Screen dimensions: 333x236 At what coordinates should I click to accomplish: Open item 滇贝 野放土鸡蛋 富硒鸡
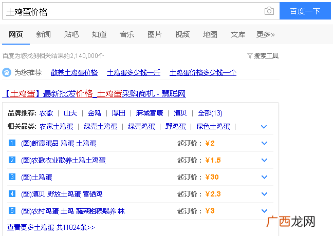[62, 194]
